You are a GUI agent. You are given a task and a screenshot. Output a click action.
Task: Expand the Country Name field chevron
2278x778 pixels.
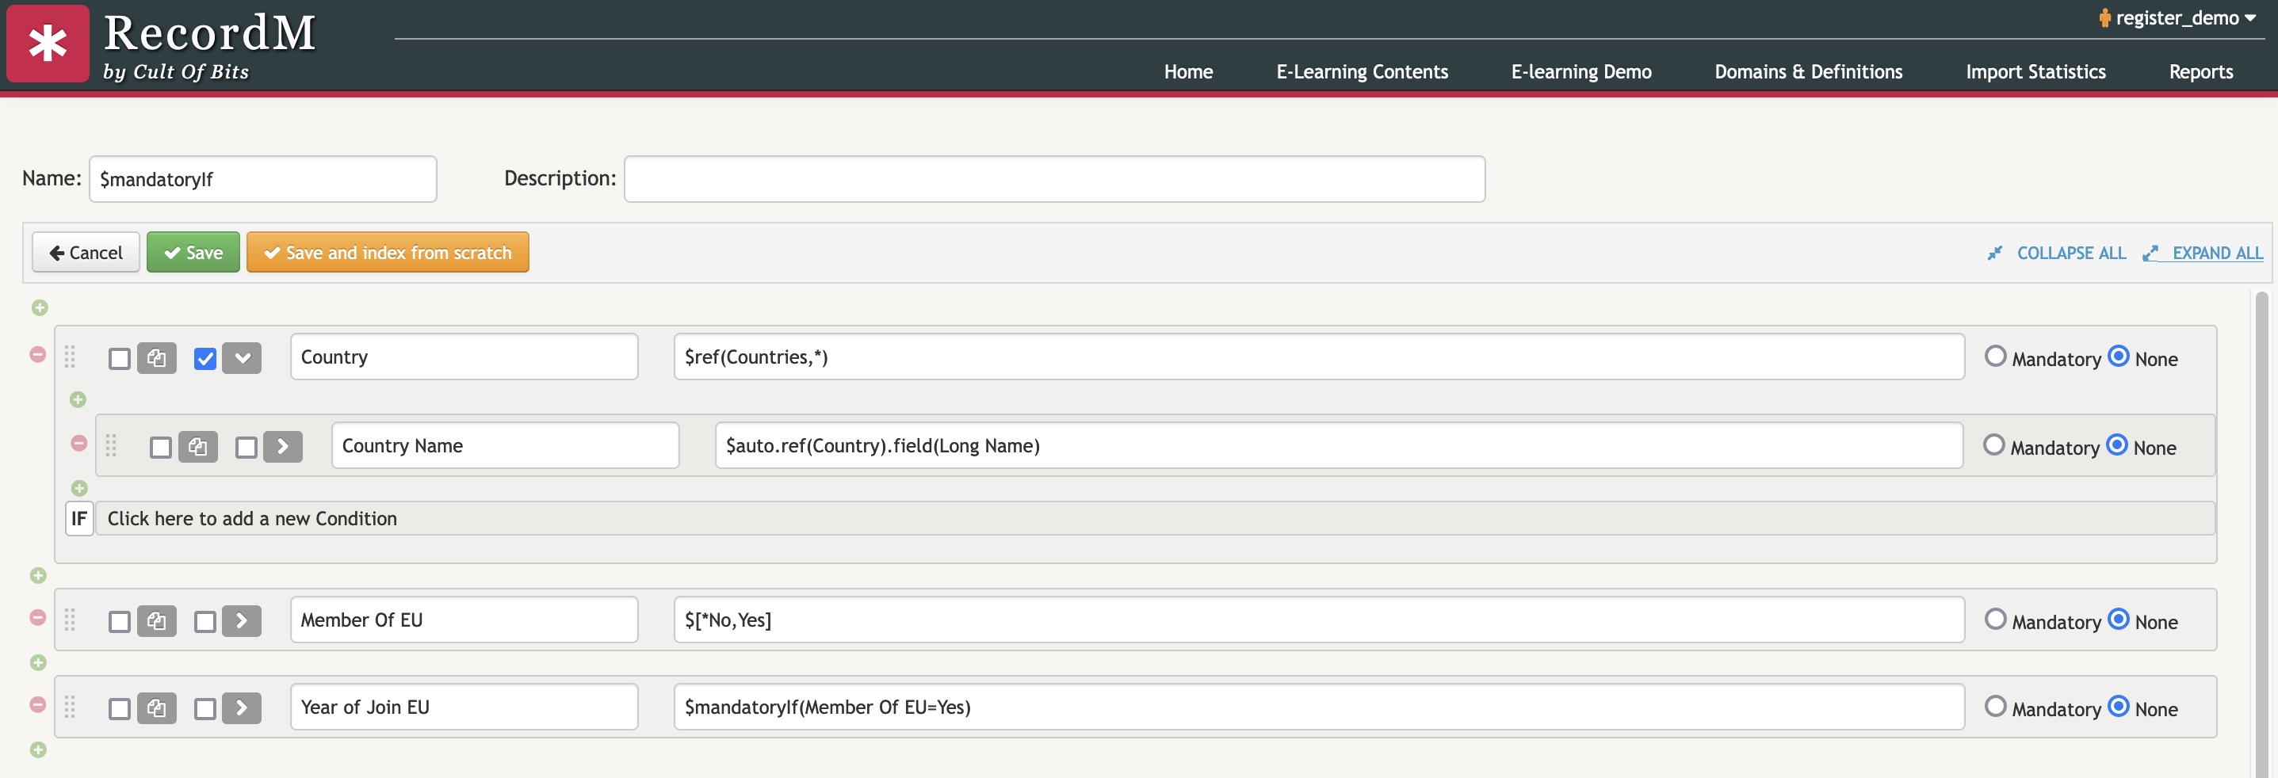[x=283, y=447]
